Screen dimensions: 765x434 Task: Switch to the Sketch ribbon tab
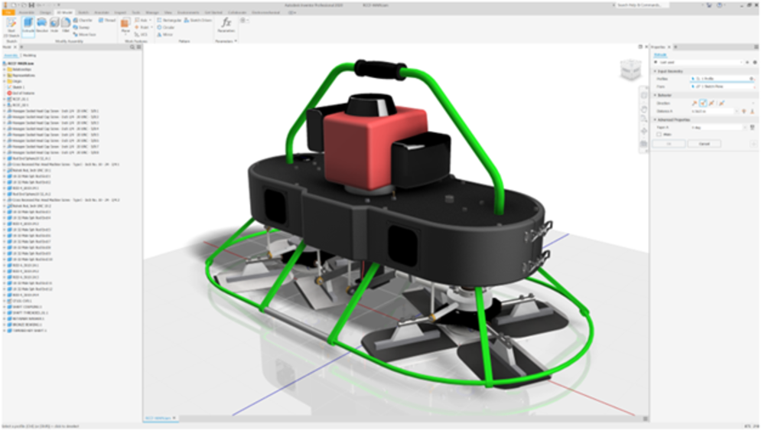pos(83,12)
